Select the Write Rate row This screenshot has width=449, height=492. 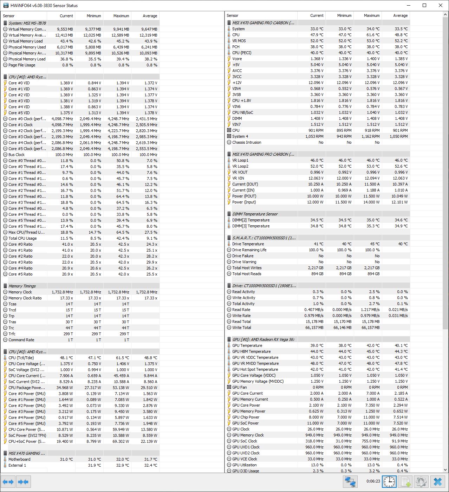318,316
